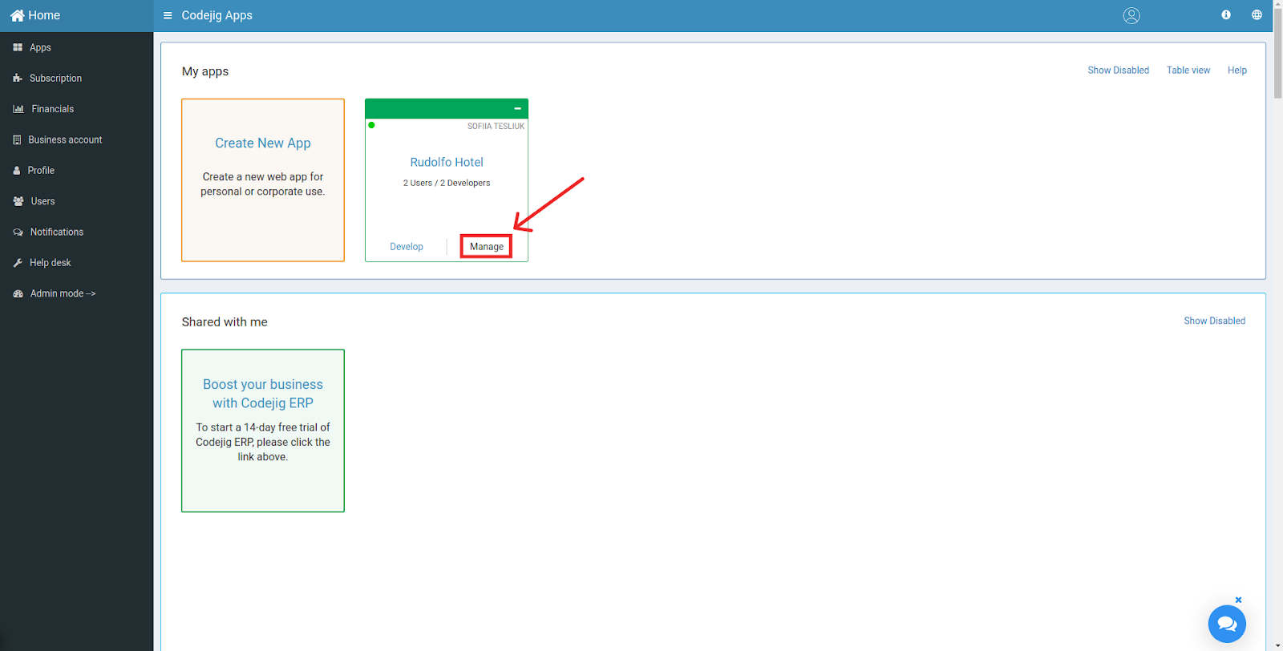1283x651 pixels.
Task: Click the Create a new web app description
Action: click(263, 184)
